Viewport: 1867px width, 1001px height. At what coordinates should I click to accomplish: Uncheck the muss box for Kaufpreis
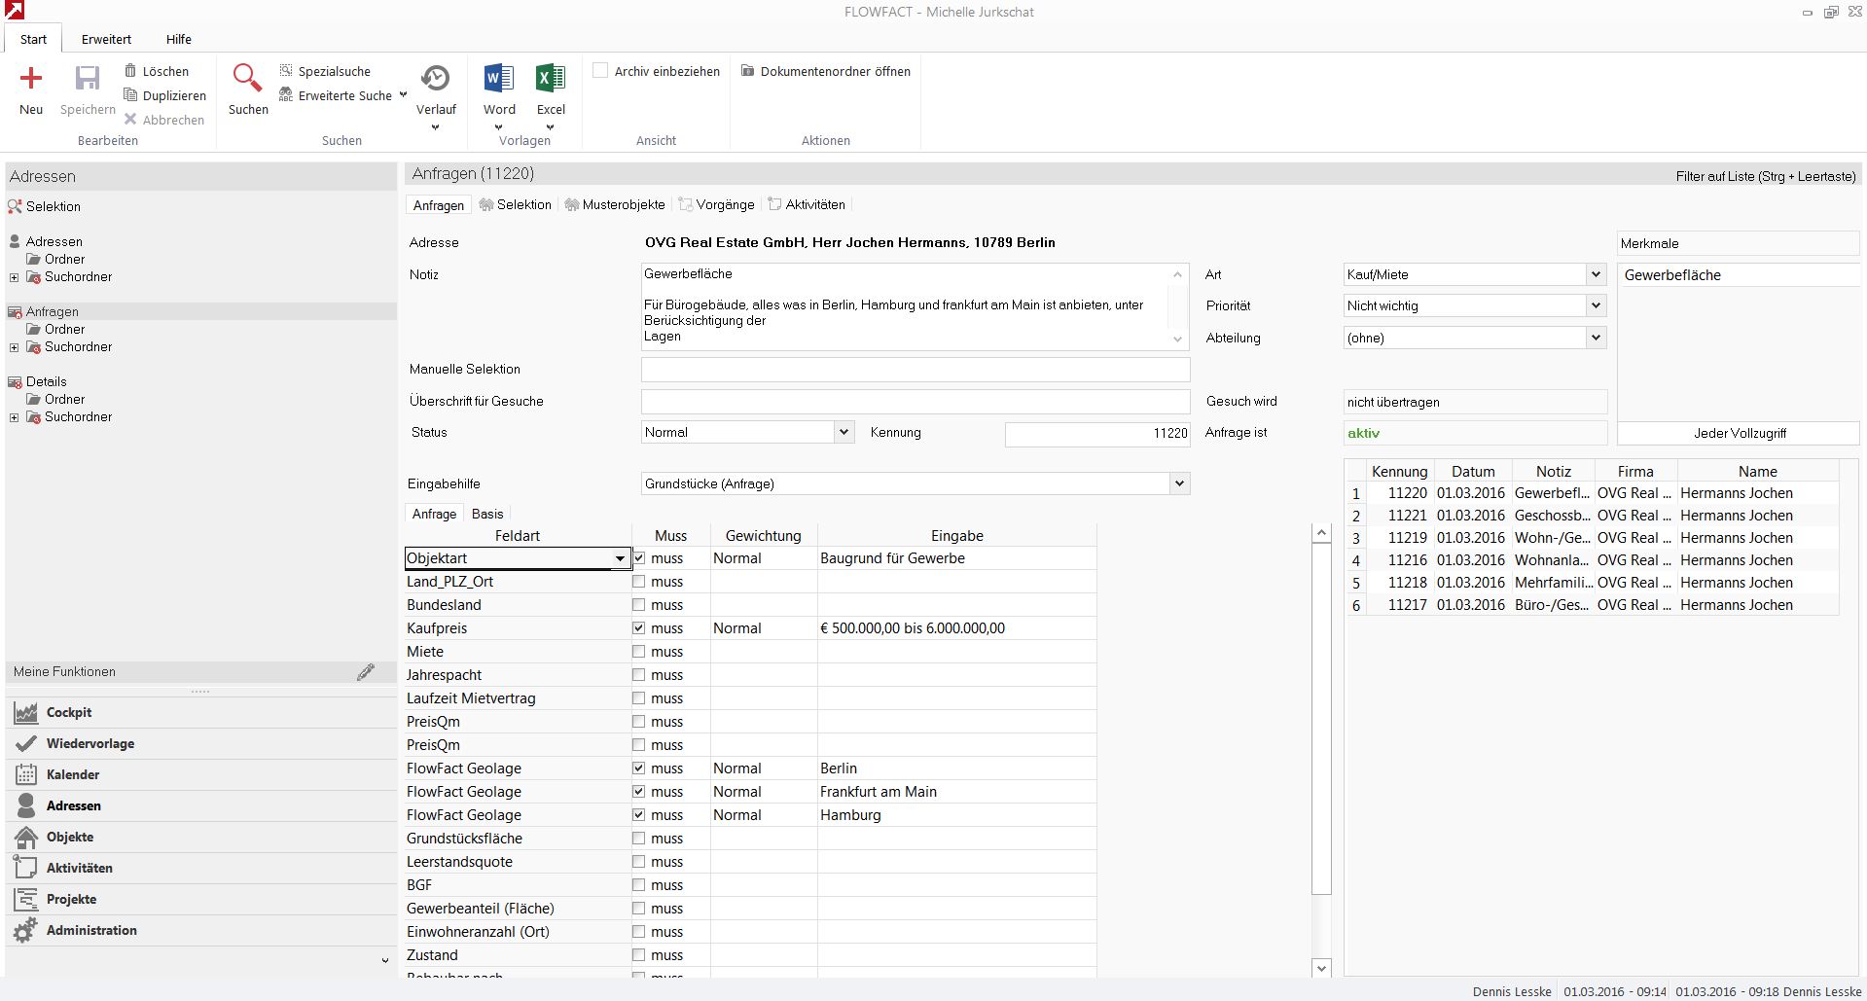coord(639,628)
